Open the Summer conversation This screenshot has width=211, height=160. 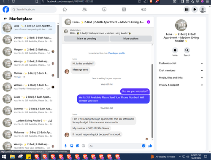pyautogui.click(x=28, y=111)
